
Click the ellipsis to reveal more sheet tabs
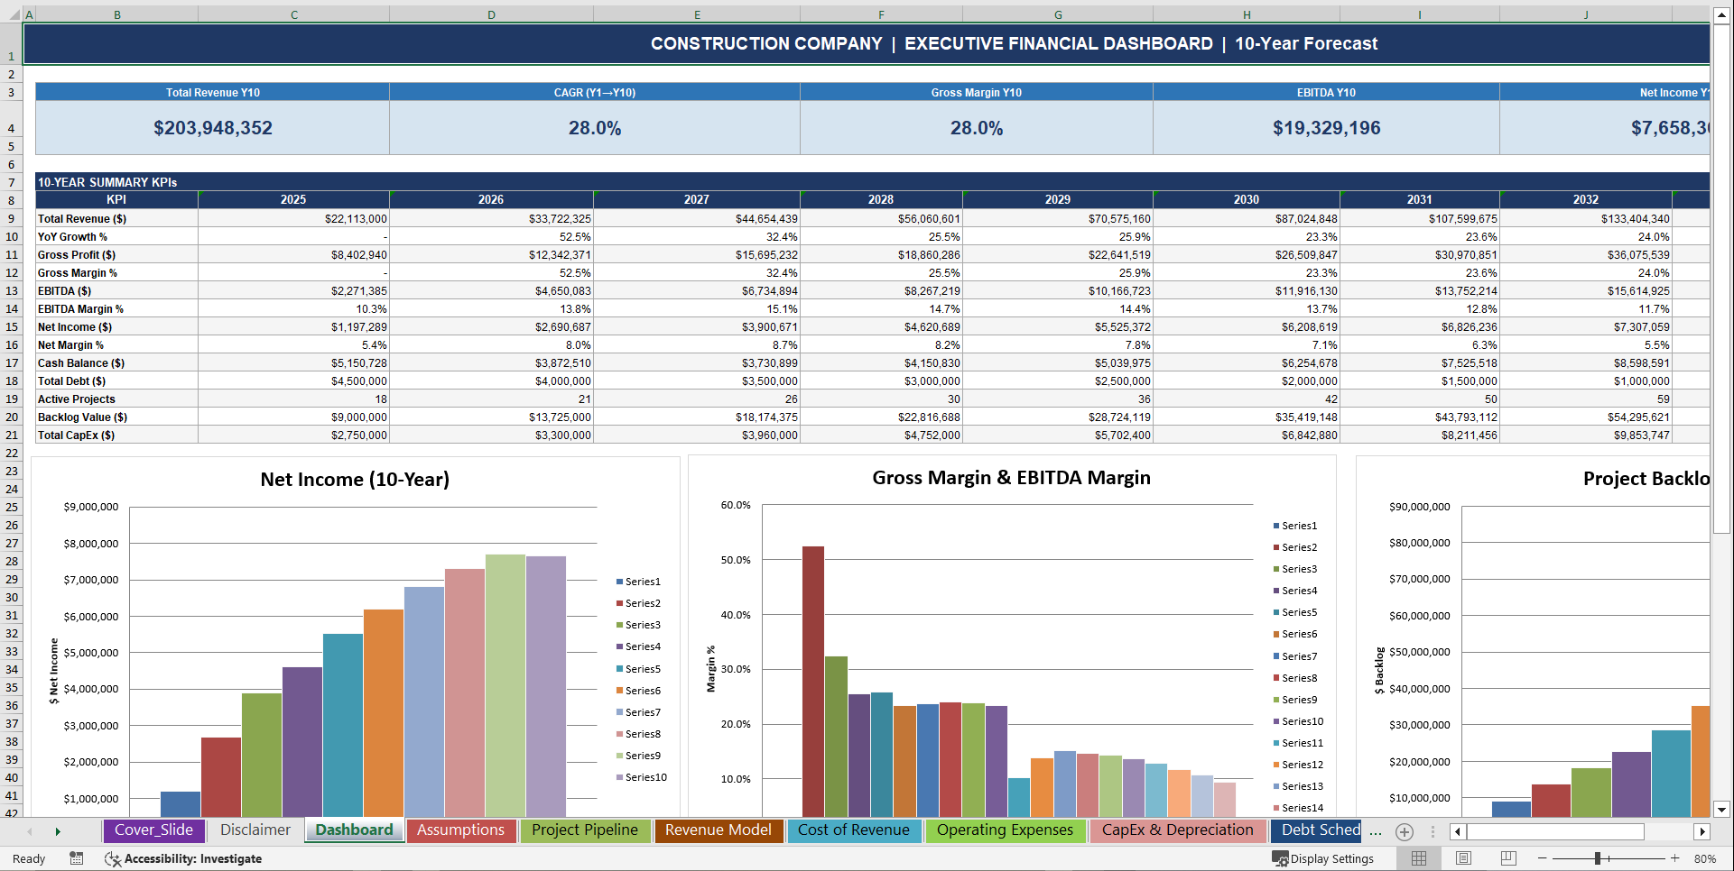pos(1374,830)
